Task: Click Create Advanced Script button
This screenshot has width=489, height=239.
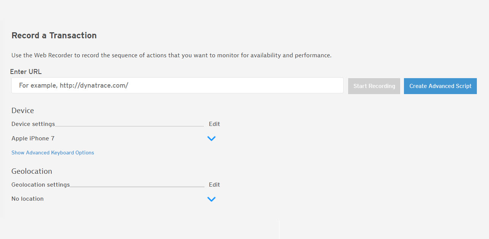Action: (x=440, y=86)
